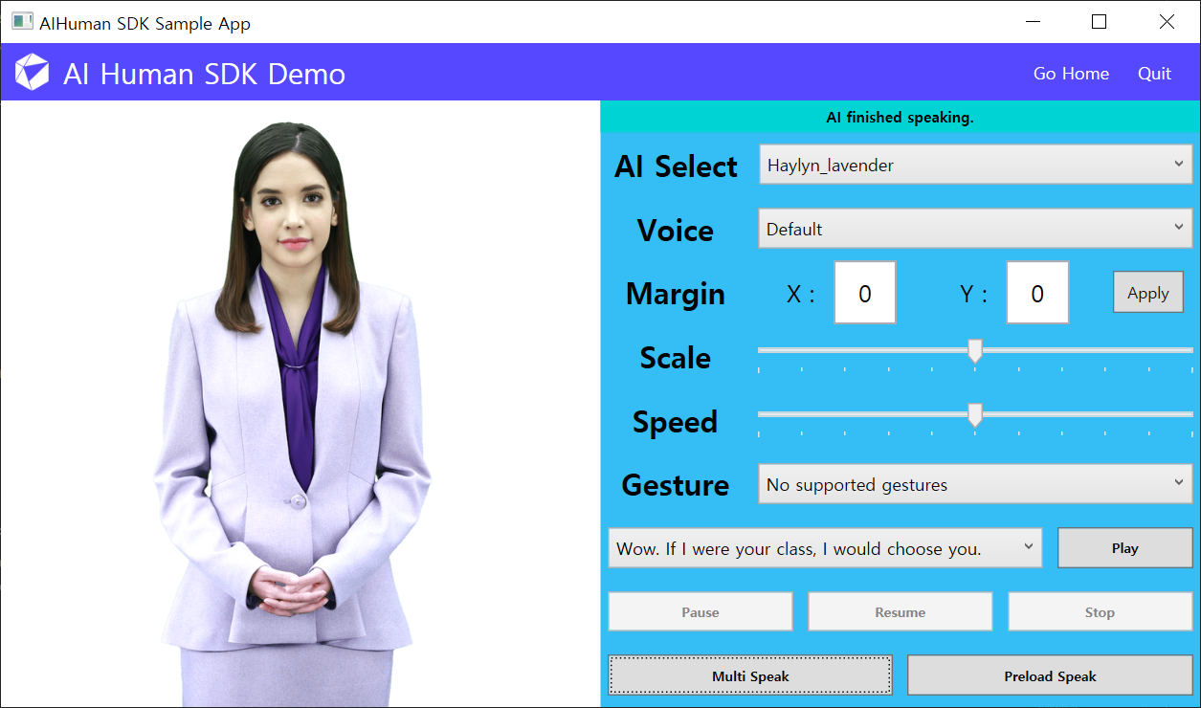Click the Apply margin button
The width and height of the screenshot is (1201, 708).
click(x=1148, y=293)
